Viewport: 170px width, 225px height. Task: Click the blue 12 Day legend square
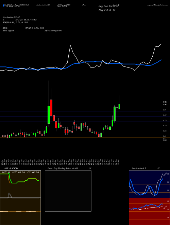(4, 5)
